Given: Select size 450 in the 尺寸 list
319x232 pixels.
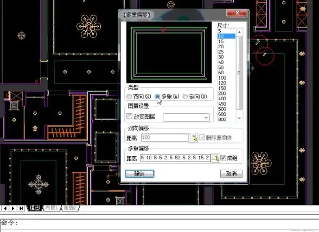Looking at the screenshot, I should 226,104.
